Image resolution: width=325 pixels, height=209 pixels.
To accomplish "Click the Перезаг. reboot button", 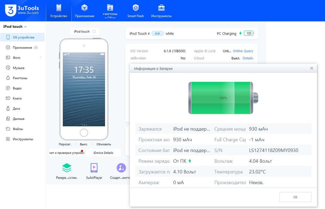I will pos(65,144).
